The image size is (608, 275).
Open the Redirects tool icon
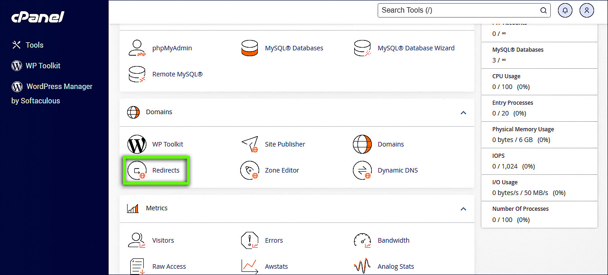coord(137,170)
